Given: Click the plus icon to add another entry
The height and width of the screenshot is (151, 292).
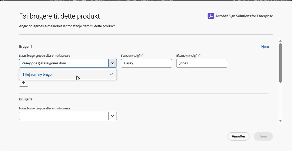Looking at the screenshot, I should (24, 82).
